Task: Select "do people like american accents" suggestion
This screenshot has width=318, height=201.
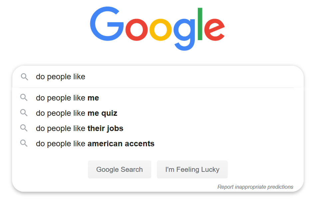Action: 95,144
